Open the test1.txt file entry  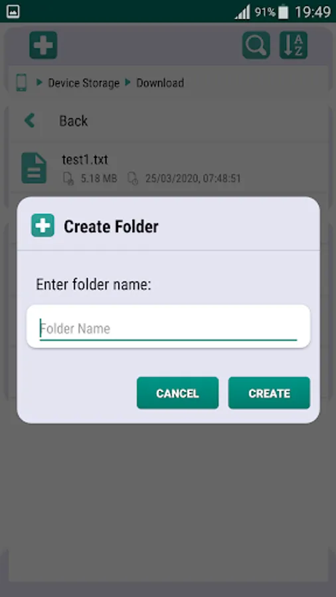coord(168,168)
